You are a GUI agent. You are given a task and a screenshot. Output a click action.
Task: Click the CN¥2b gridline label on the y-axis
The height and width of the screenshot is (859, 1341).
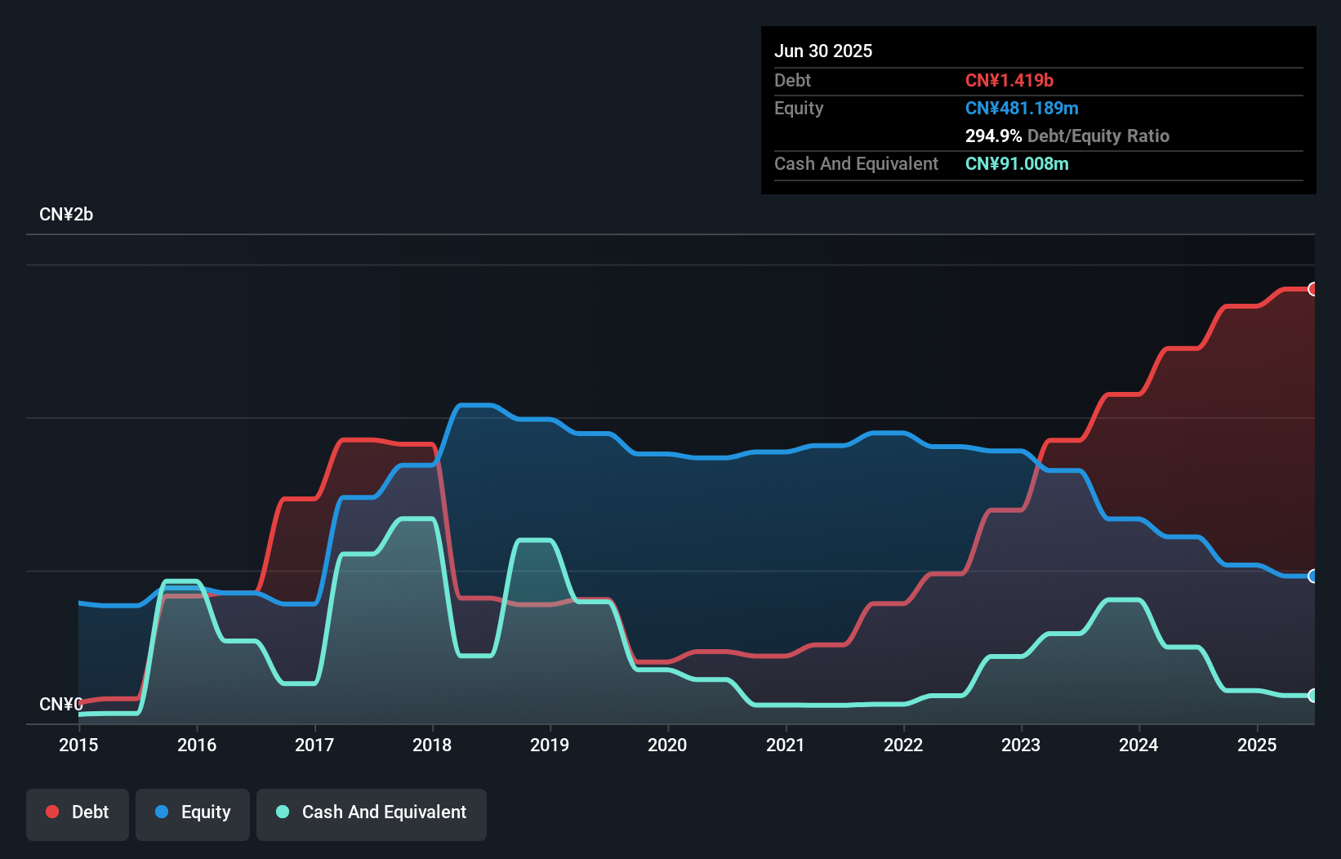[67, 214]
